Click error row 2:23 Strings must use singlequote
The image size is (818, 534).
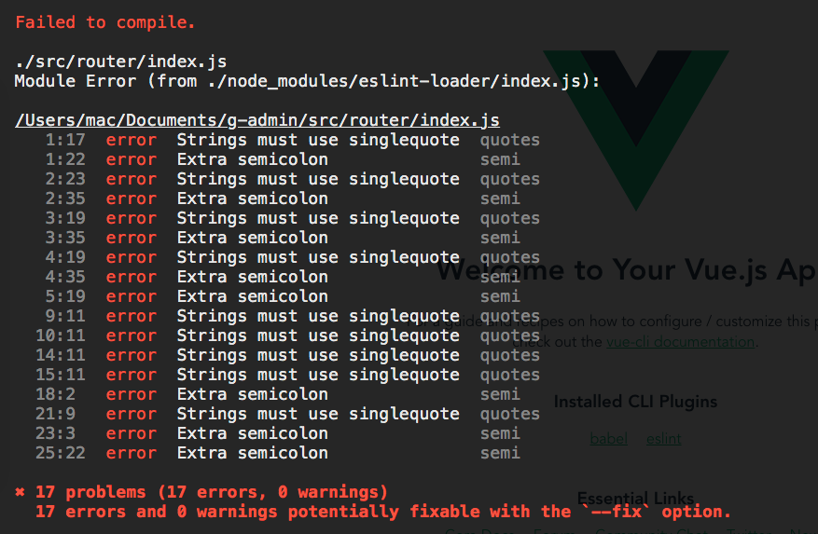pyautogui.click(x=292, y=179)
